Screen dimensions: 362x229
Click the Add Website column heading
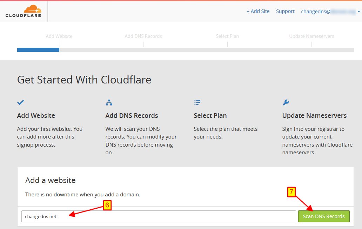tap(36, 116)
